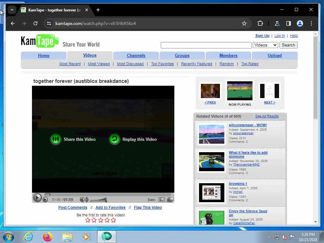324x243 pixels.
Task: Open the siliconetemper - WOW! video thumbnail
Action: point(211,134)
